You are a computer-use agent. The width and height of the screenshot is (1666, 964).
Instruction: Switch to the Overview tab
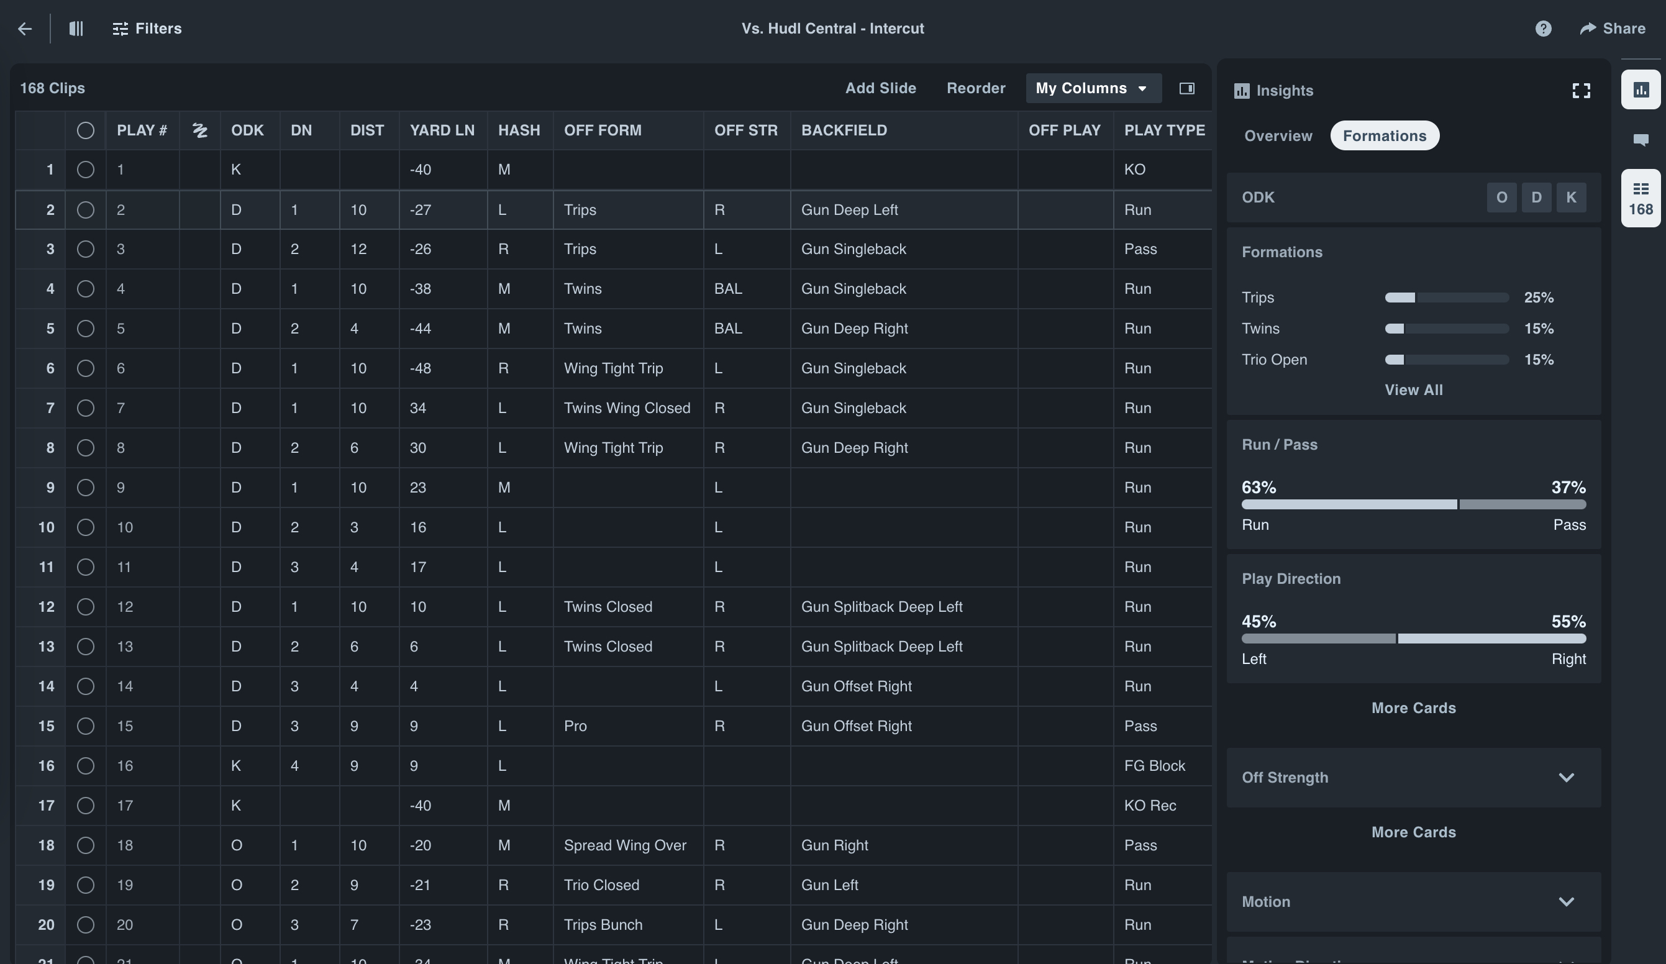click(x=1278, y=135)
